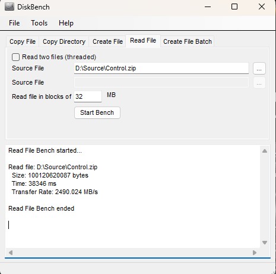The image size is (276, 274).
Task: Open the Help menu
Action: point(66,23)
